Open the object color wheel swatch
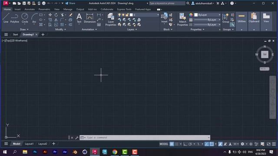Viewport: 278px width, 156px height. [x=191, y=15]
